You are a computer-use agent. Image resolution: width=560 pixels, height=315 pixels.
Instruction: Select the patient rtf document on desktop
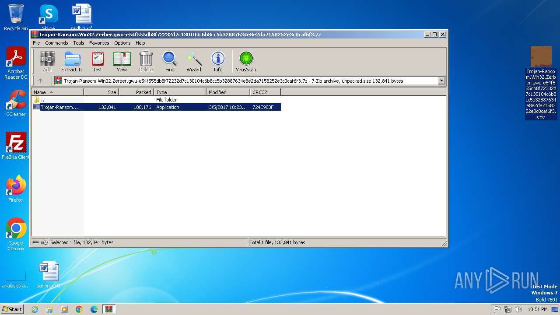[x=49, y=275]
